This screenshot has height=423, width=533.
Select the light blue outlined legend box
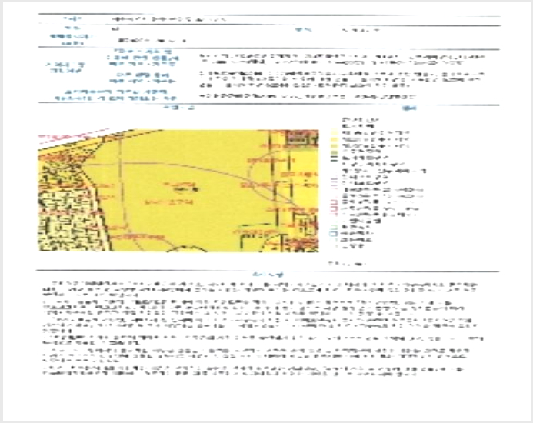334,234
